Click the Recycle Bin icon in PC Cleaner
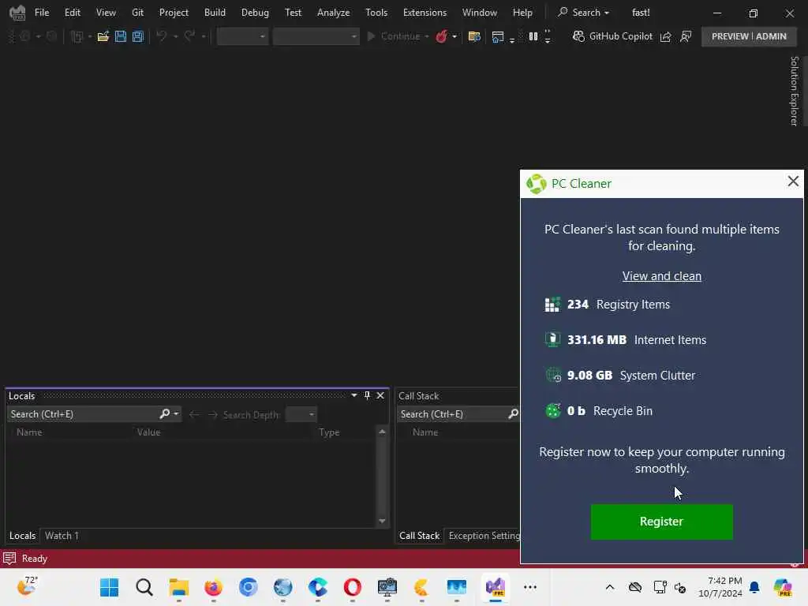Screen dimensions: 808x606 tap(553, 410)
